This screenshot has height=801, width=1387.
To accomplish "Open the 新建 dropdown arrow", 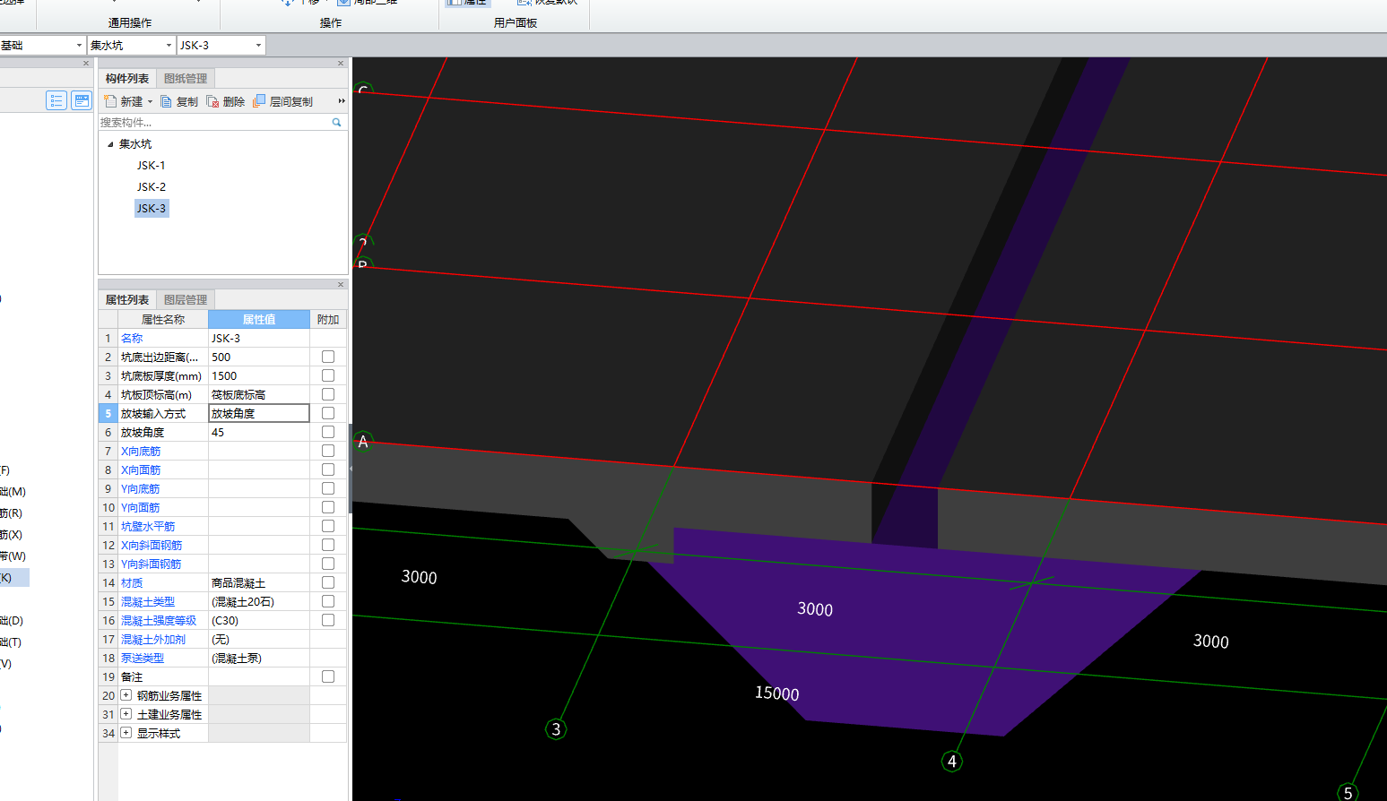I will [x=150, y=101].
